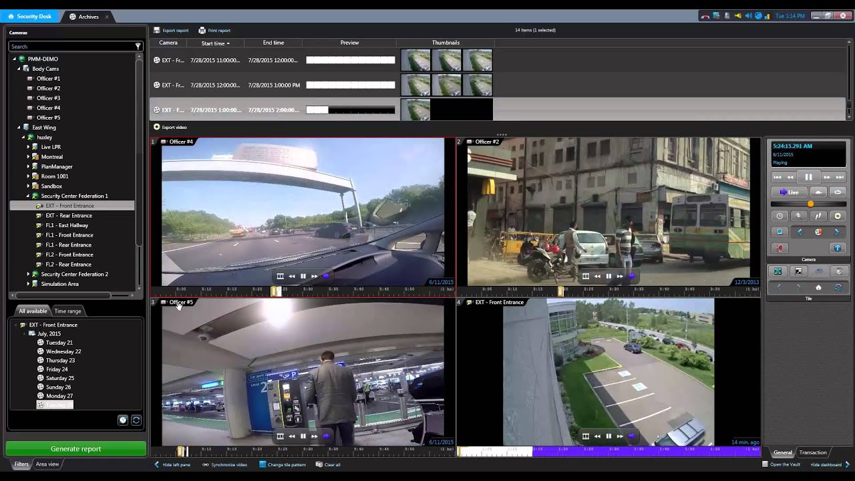Click the filter icon in Search box

point(138,46)
